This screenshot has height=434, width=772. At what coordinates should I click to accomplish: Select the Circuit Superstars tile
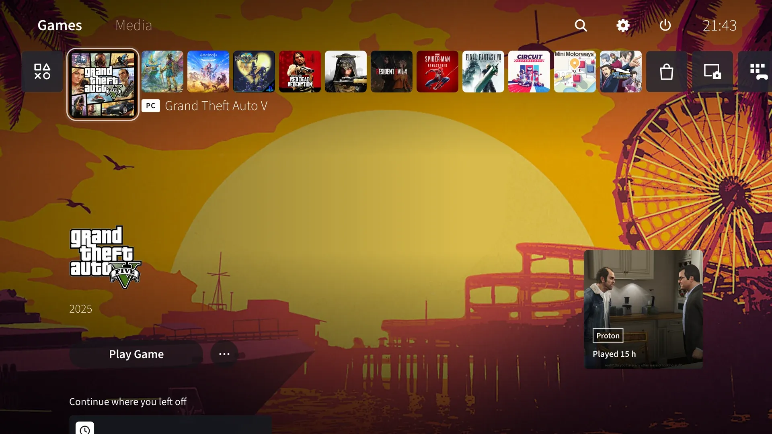pyautogui.click(x=529, y=72)
